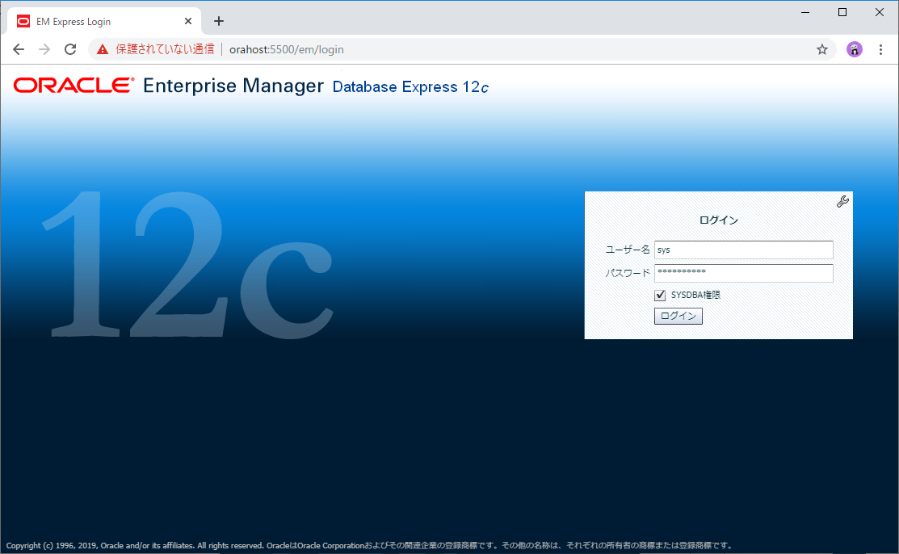Click the パスワード label
The image size is (899, 554).
[x=628, y=273]
